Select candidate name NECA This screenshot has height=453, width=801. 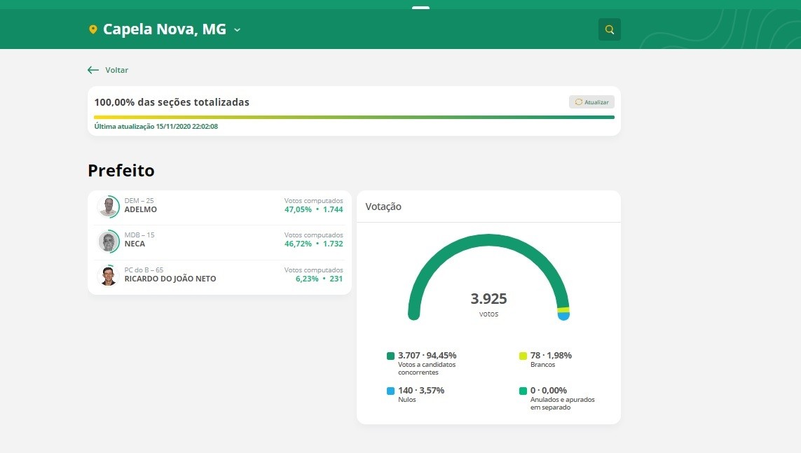click(x=135, y=244)
